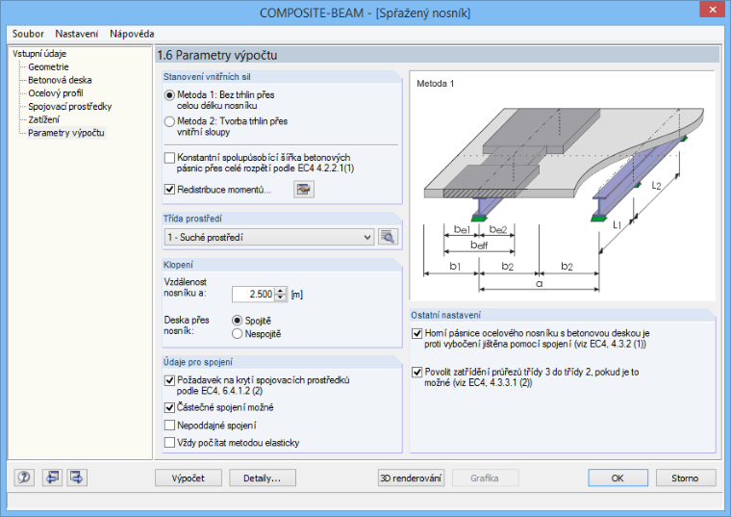Click the Storno button
This screenshot has width=731, height=517.
coord(685,478)
